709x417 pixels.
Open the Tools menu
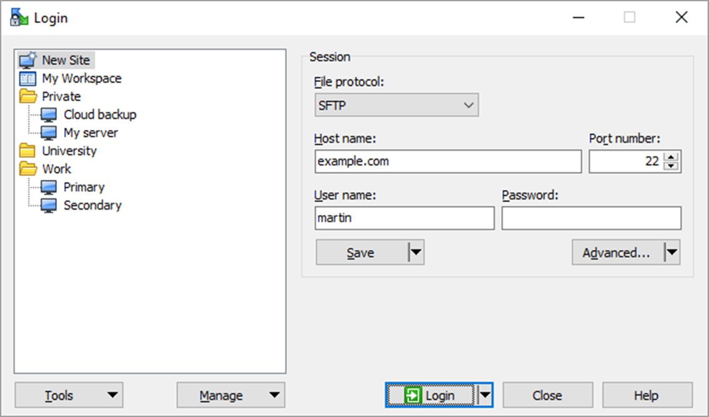pyautogui.click(x=68, y=395)
